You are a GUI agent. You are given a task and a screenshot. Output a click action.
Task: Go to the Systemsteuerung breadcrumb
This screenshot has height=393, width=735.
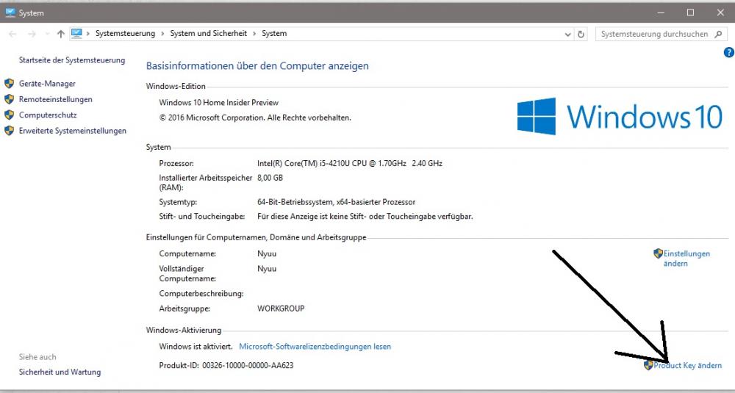click(x=125, y=34)
